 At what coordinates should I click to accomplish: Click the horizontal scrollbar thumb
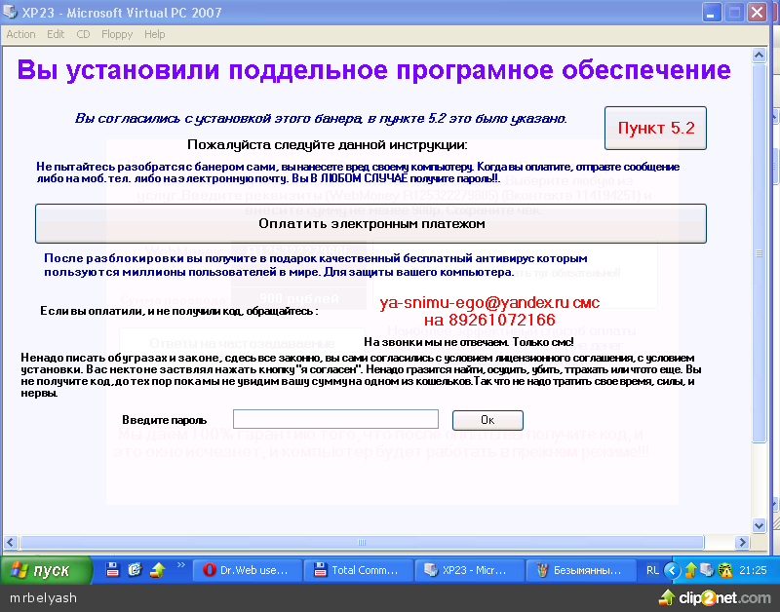click(x=362, y=542)
